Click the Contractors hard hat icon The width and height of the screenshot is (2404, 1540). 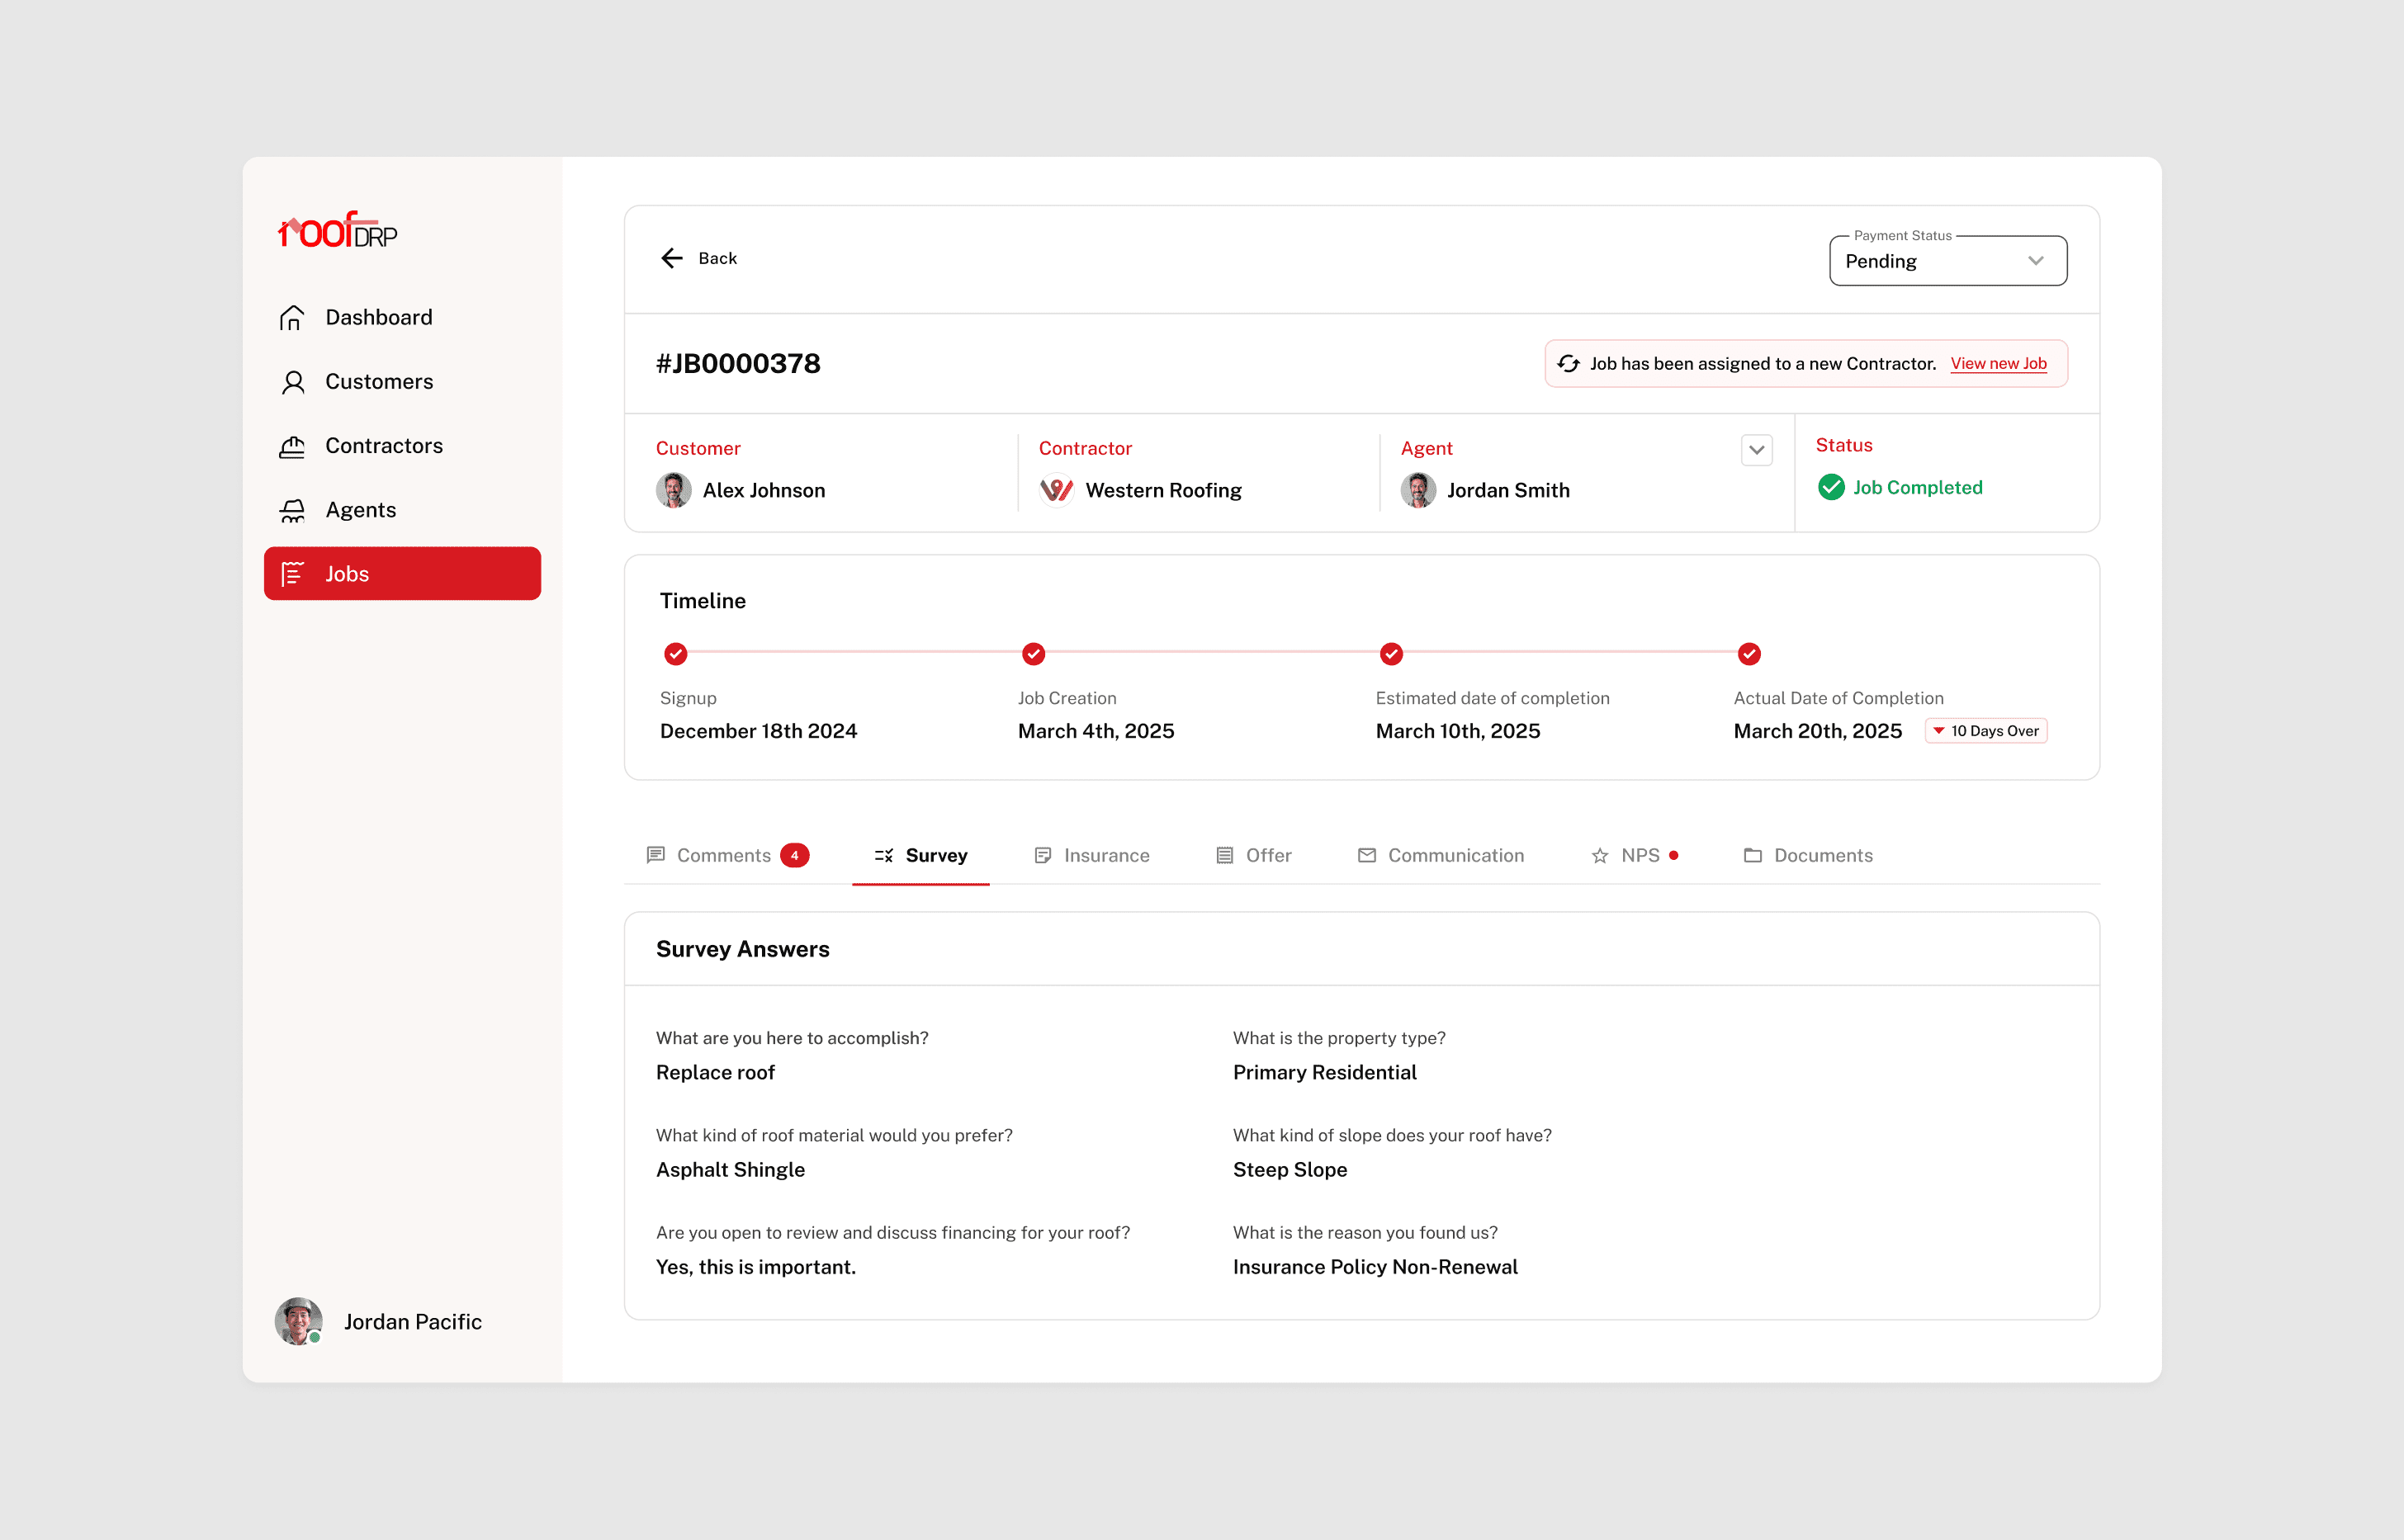[x=292, y=446]
